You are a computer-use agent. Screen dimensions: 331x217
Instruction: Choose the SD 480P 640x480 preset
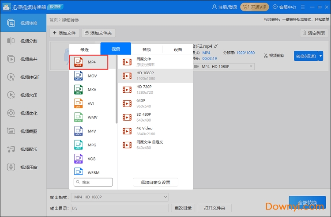[x=156, y=117]
